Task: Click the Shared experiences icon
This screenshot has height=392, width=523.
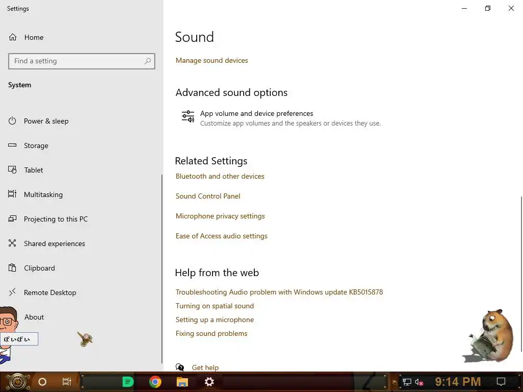Action: pos(12,243)
